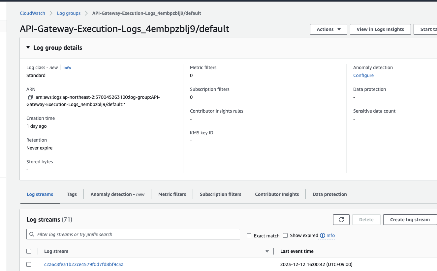This screenshot has height=271, width=437.
Task: Click View in Logs Insights button
Action: tap(380, 29)
